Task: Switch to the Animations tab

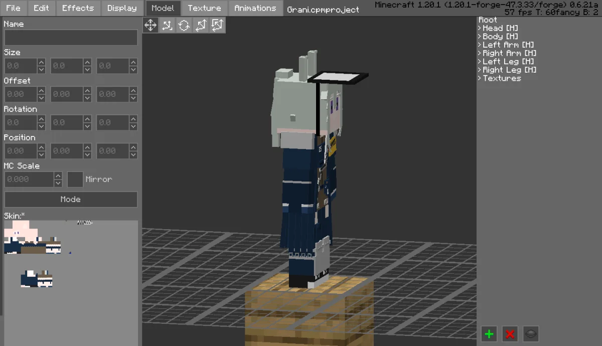Action: click(x=255, y=8)
